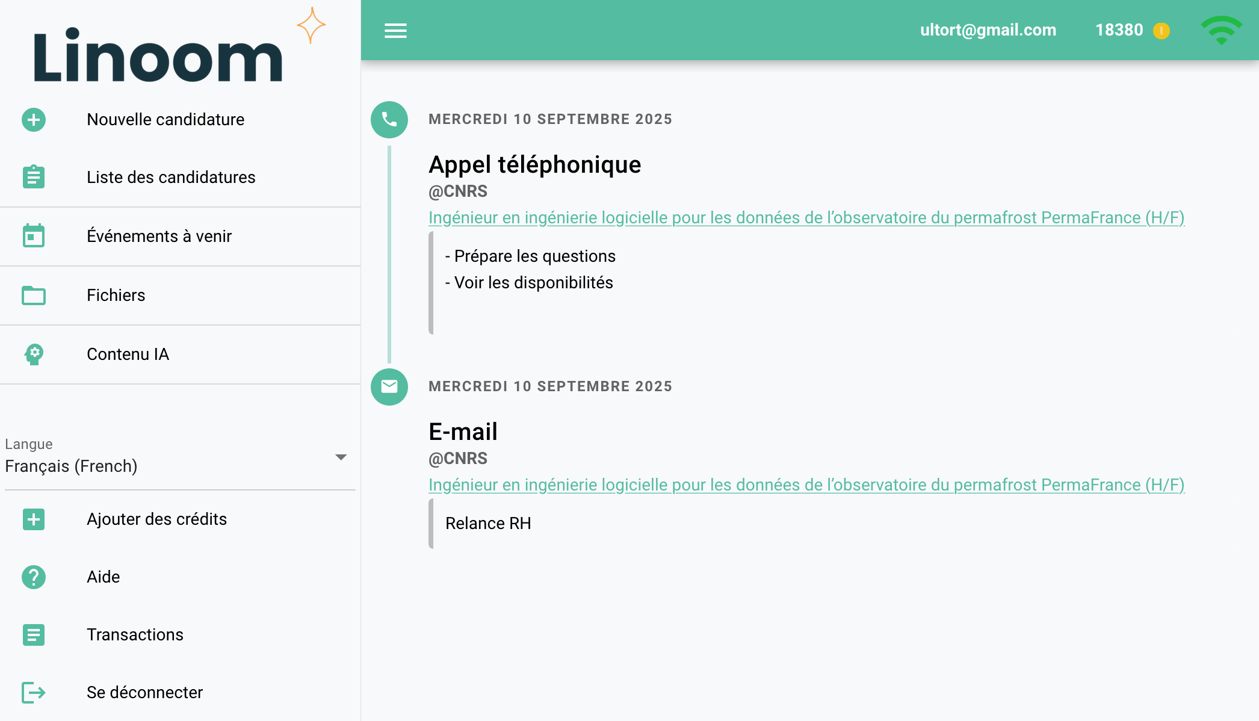Image resolution: width=1259 pixels, height=721 pixels.
Task: Click Se déconnecter to log out
Action: click(x=144, y=692)
